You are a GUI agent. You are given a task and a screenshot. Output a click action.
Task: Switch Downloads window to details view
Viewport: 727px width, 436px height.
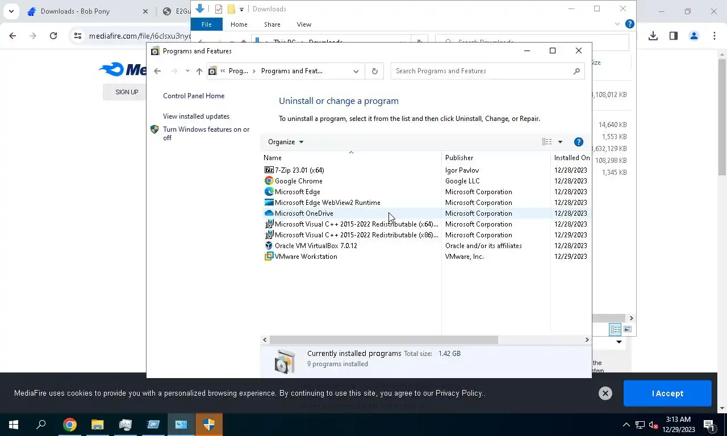pos(615,329)
